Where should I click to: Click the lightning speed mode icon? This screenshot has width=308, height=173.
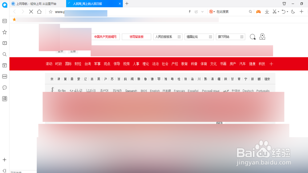click(190, 12)
